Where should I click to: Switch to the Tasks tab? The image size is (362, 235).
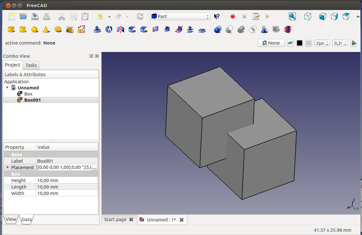(x=31, y=65)
